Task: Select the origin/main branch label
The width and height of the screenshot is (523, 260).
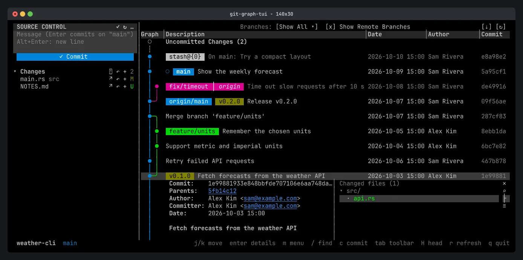Action: coord(189,102)
